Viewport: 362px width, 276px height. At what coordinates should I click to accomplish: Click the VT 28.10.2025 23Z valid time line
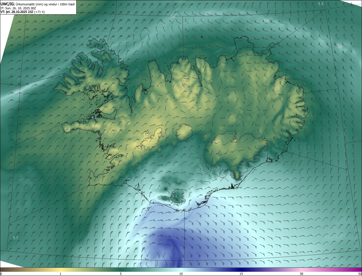click(23, 12)
